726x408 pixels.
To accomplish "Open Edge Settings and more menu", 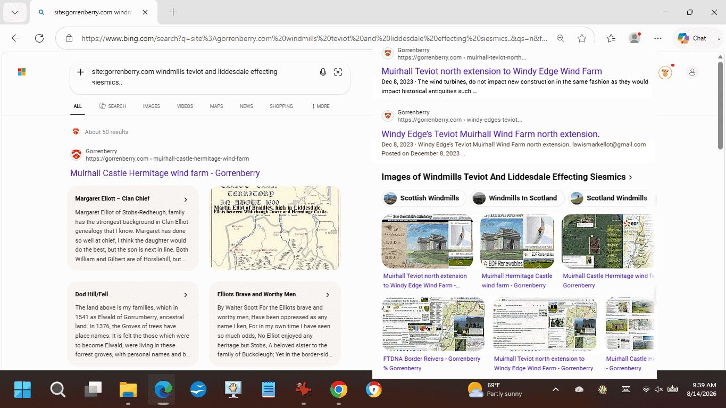I will (x=658, y=38).
